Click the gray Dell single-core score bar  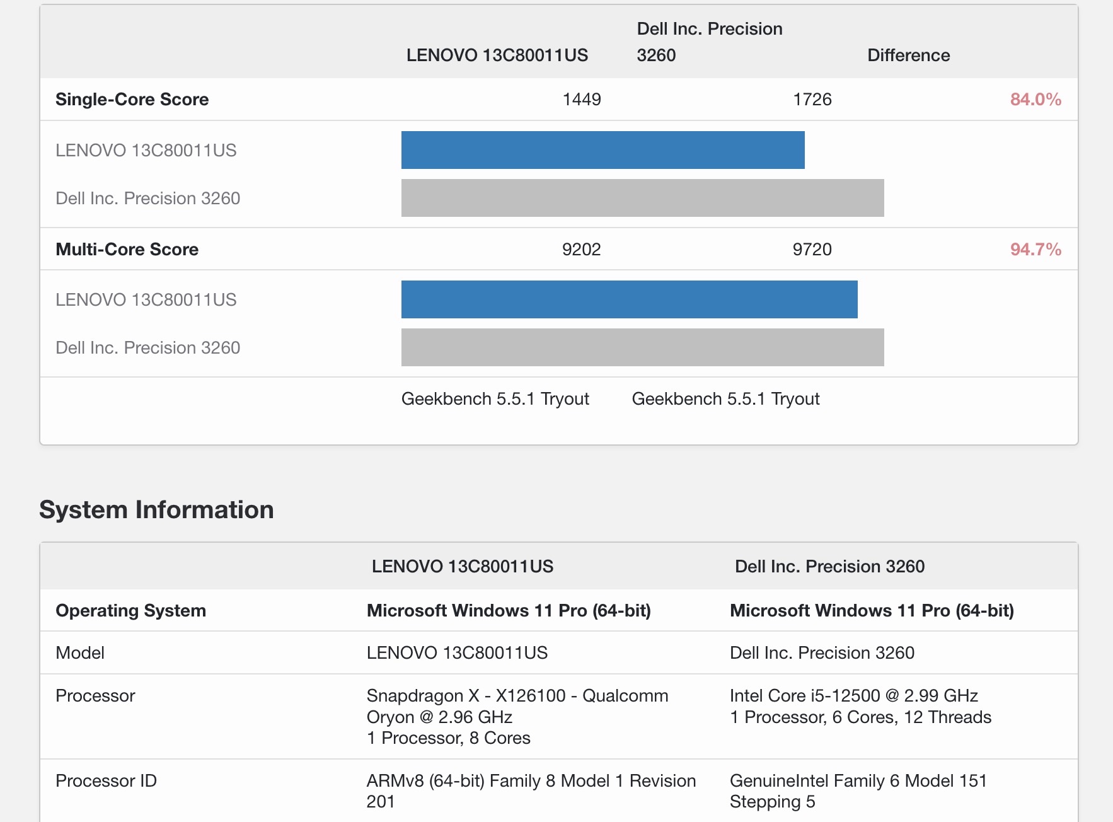point(642,198)
